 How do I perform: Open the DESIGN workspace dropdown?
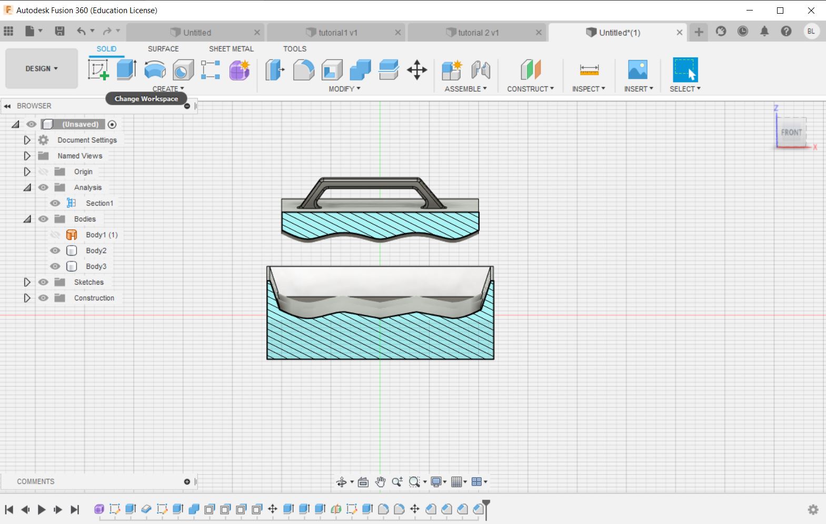(x=42, y=68)
